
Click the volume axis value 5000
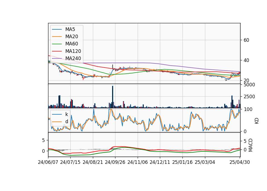(x=249, y=85)
